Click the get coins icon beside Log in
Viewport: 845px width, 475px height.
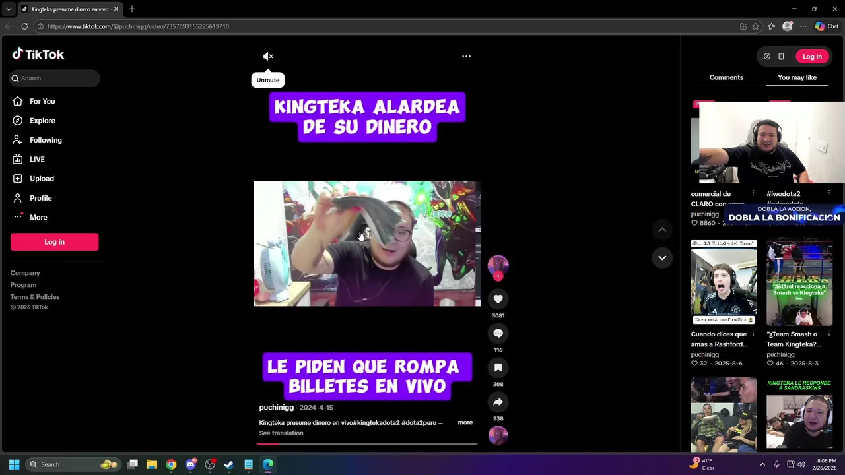tap(766, 56)
